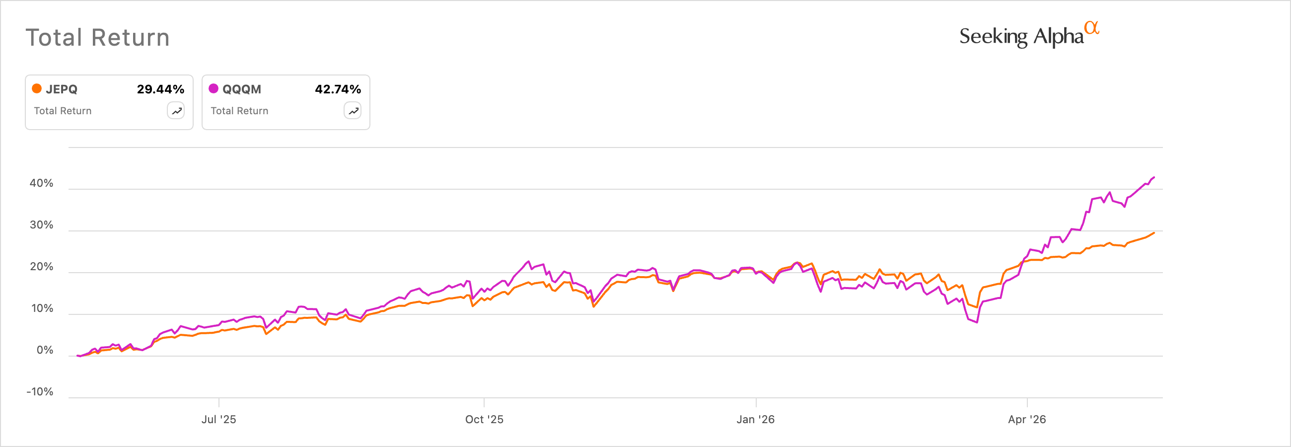
Task: Click the 29.44% JEPQ return value
Action: pyautogui.click(x=160, y=89)
